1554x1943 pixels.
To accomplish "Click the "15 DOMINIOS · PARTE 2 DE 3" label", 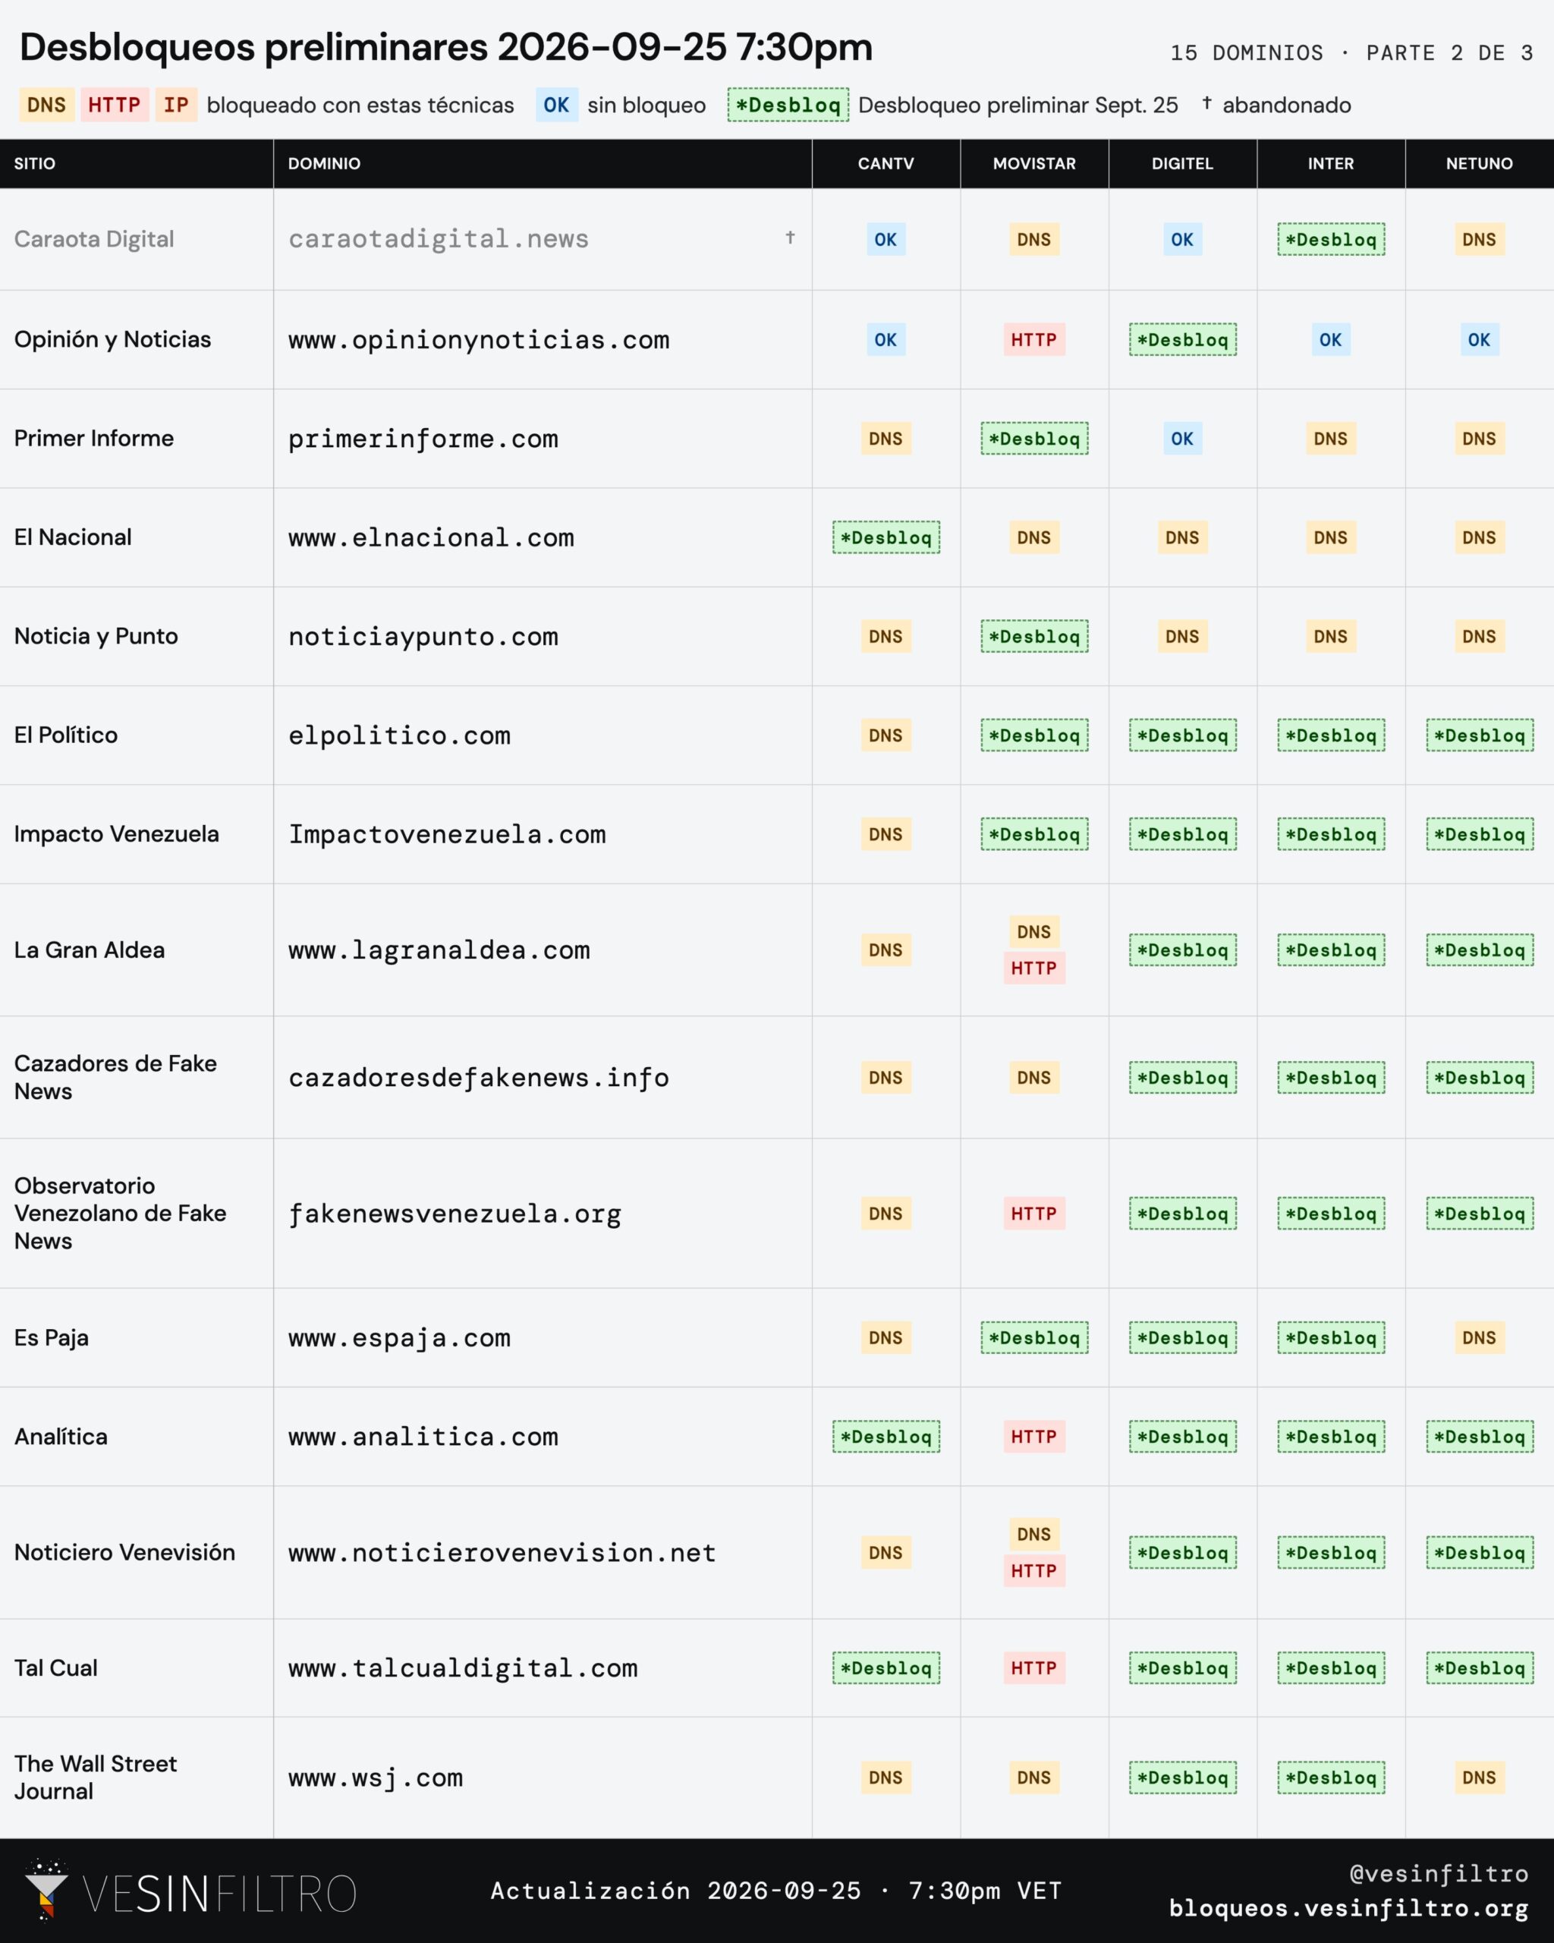I will pyautogui.click(x=1351, y=53).
